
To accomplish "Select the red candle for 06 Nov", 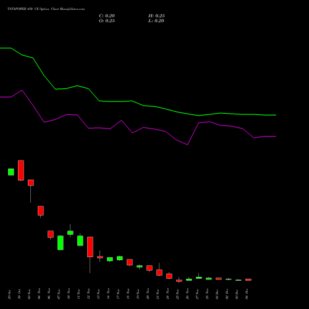I will tap(51, 234).
